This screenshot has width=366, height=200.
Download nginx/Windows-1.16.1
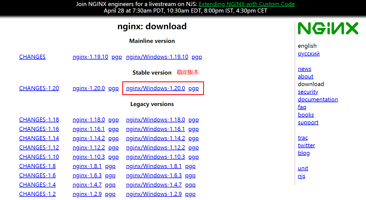pyautogui.click(x=155, y=129)
